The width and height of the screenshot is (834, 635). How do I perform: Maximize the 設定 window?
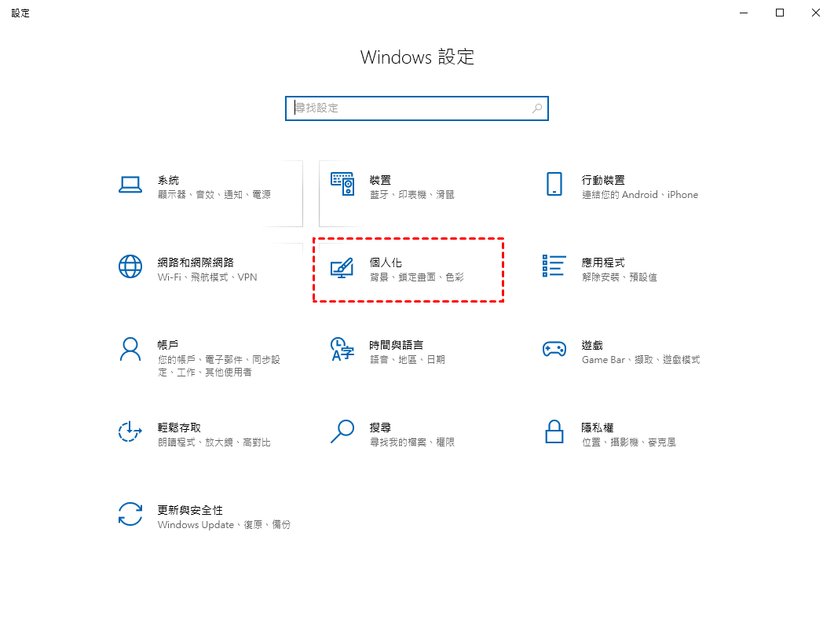(x=780, y=13)
